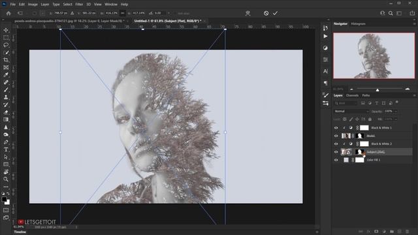The height and width of the screenshot is (235, 418).
Task: Open the Navigator panel options menu
Action: [x=414, y=23]
